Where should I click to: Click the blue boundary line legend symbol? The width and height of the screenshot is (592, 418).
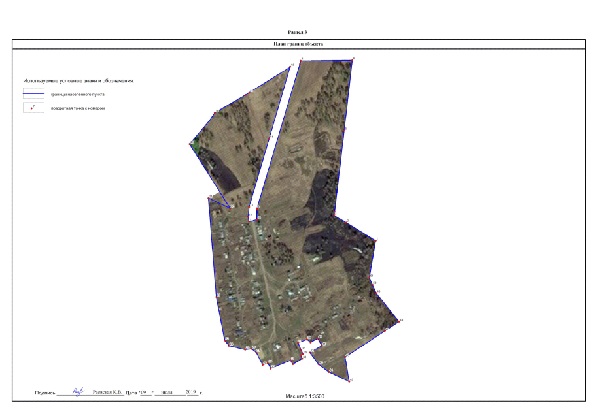33,94
